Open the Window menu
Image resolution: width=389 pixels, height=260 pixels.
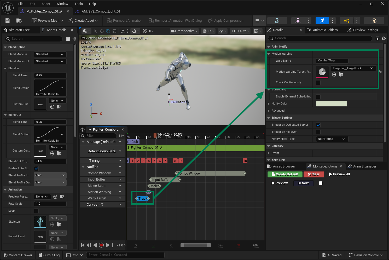(62, 4)
